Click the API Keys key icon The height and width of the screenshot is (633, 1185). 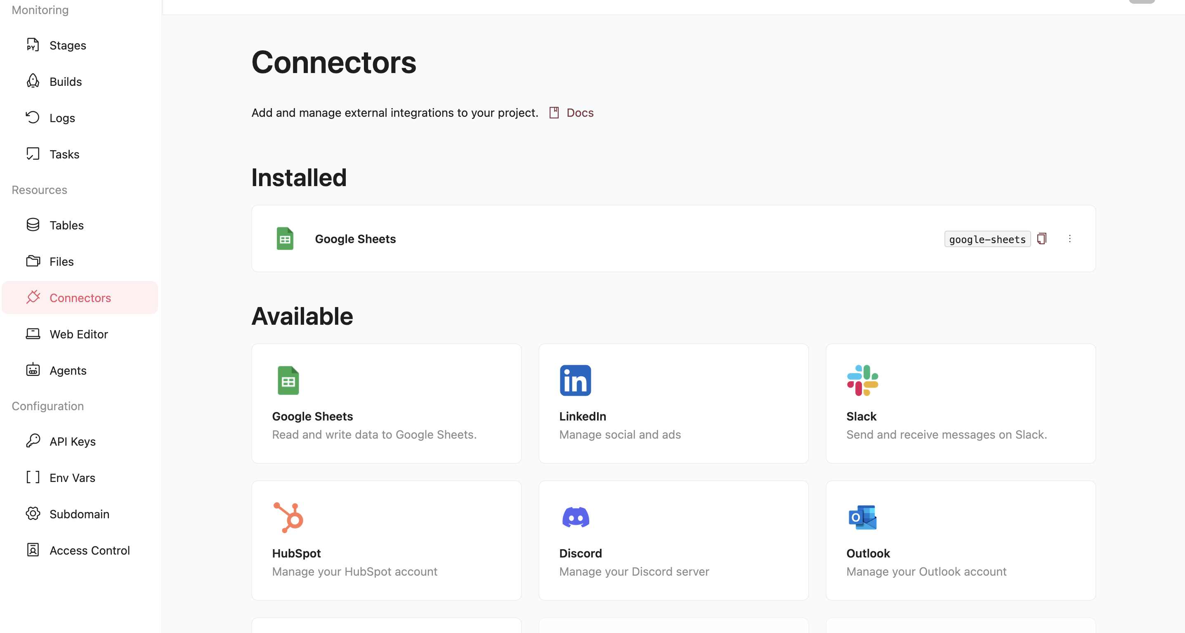(33, 441)
